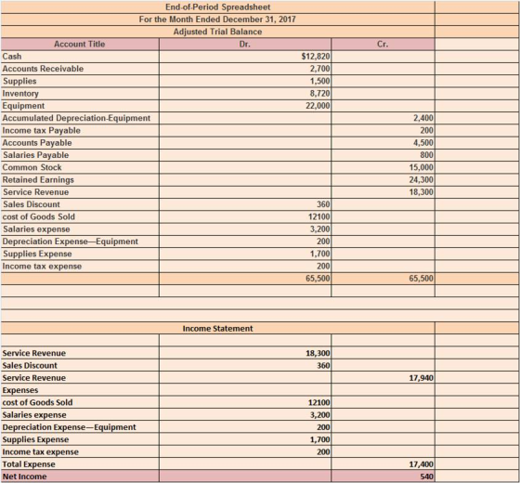Select the 'Income Statement' heading
The image size is (520, 483).
(x=218, y=329)
